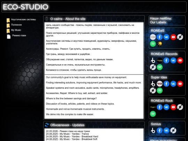188x141 pixels.
Task: Open the vinyl disc icon under RONEeS Rock
Action: (x=180, y=107)
